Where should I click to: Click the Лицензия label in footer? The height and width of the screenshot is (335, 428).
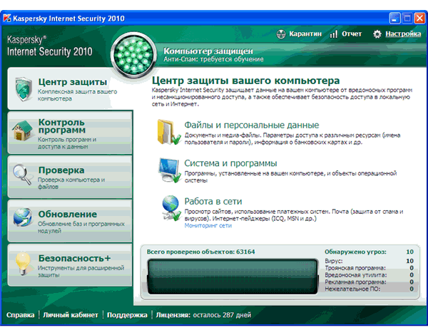173,315
